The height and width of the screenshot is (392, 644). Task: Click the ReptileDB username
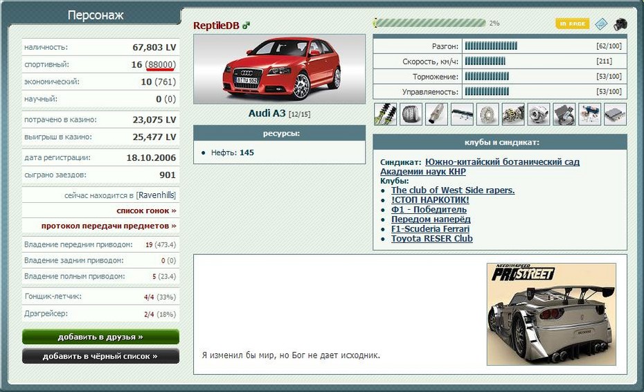[x=216, y=26]
